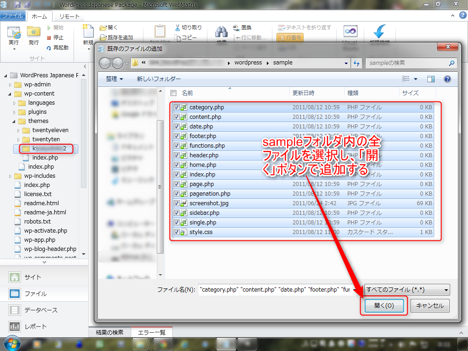Toggle the select-all checkbox beside 名前
Image resolution: width=468 pixels, height=351 pixels.
point(173,93)
